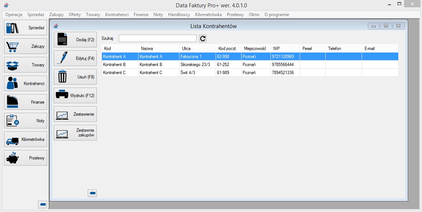
Task: Open the Noty clipboard module
Action: [26, 121]
